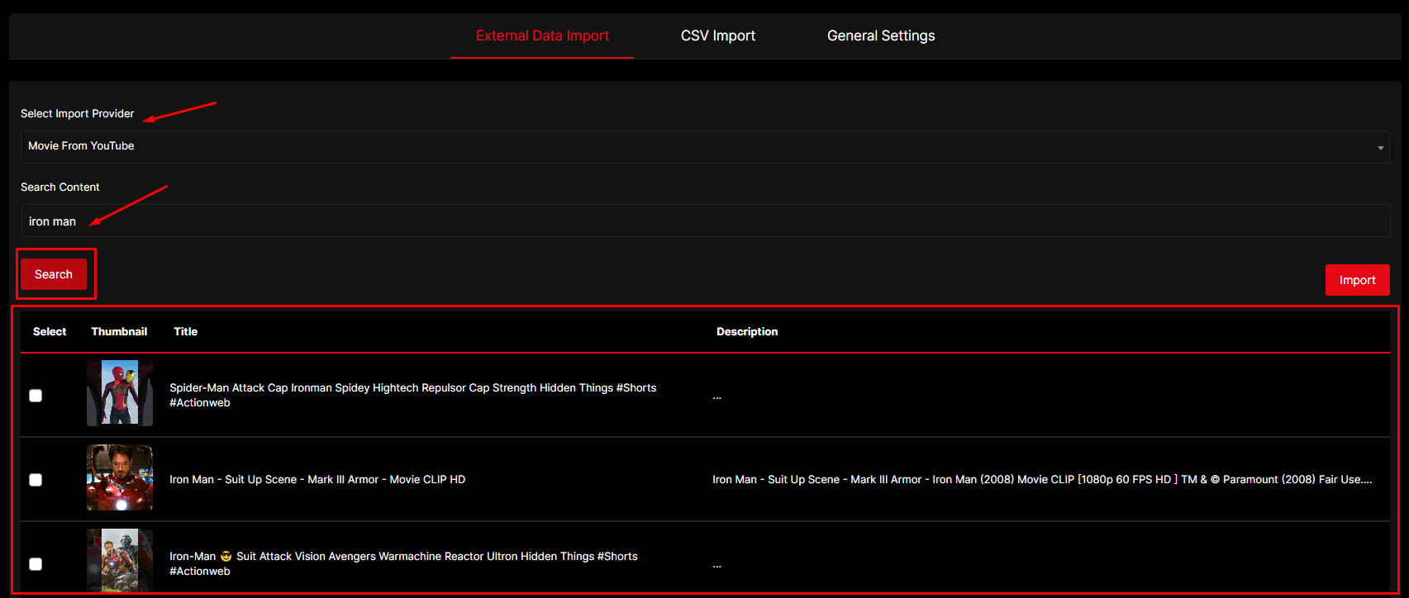Click the Title column header
This screenshot has width=1409, height=598.
pyautogui.click(x=185, y=331)
